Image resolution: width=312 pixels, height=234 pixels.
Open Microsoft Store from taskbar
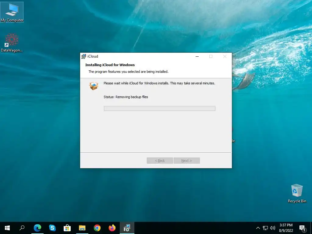(x=67, y=228)
